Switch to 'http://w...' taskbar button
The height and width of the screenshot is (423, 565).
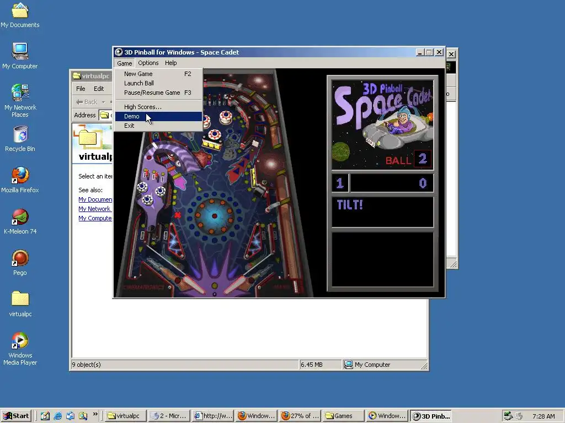point(213,416)
